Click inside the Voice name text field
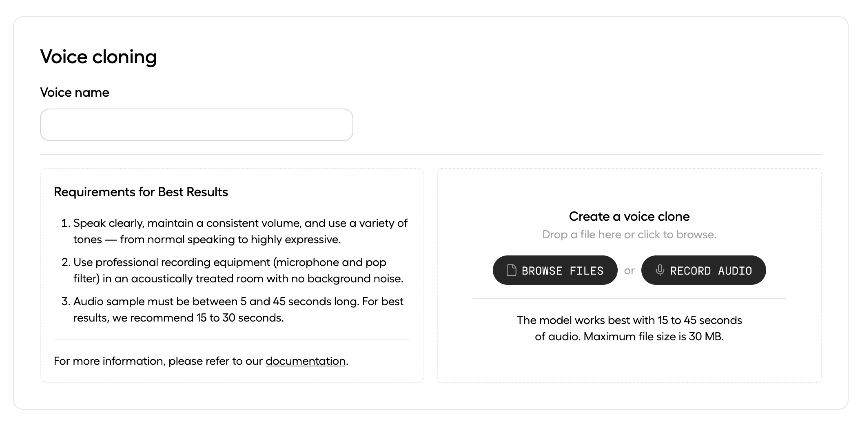The height and width of the screenshot is (426, 860). pos(196,124)
